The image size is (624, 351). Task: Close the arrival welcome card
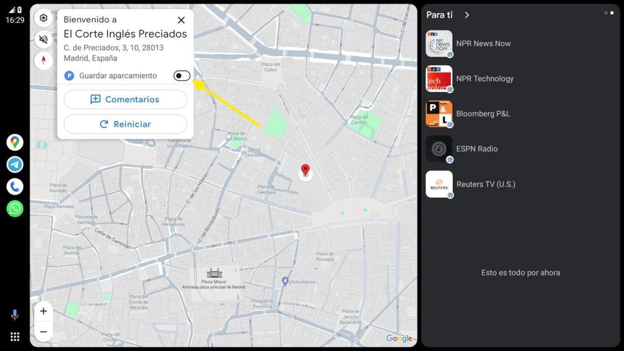click(x=181, y=20)
